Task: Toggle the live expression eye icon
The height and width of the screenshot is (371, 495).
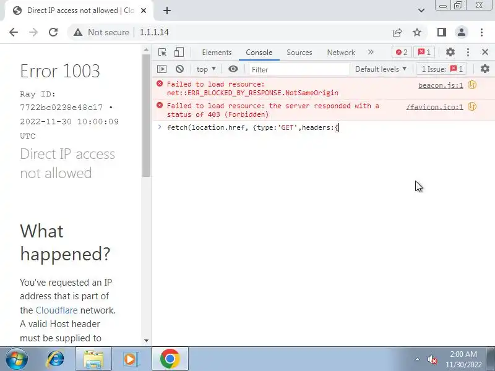Action: click(x=233, y=69)
